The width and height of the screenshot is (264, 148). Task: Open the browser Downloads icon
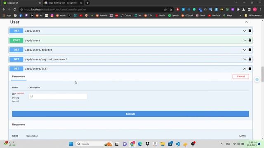coord(244,9)
